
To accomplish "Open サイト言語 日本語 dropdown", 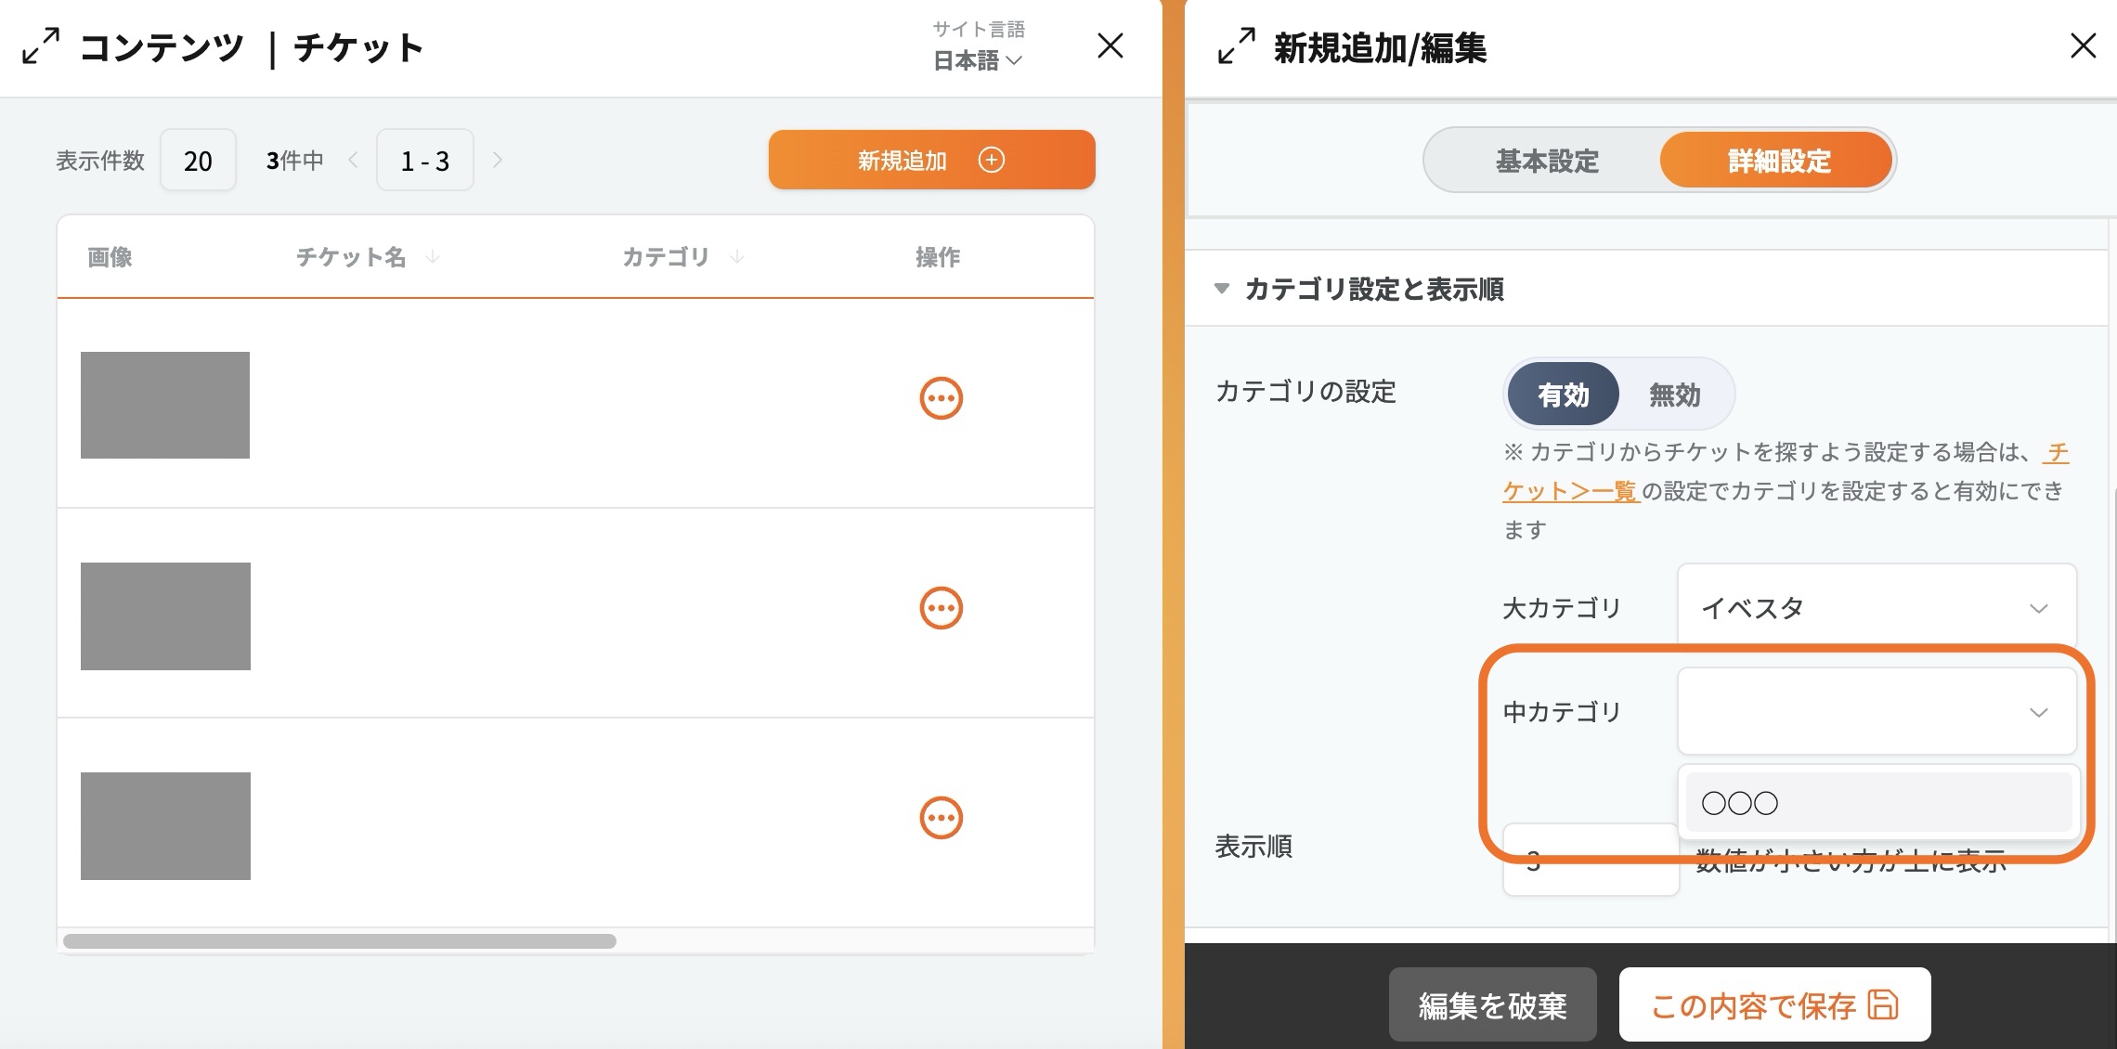I will click(978, 60).
